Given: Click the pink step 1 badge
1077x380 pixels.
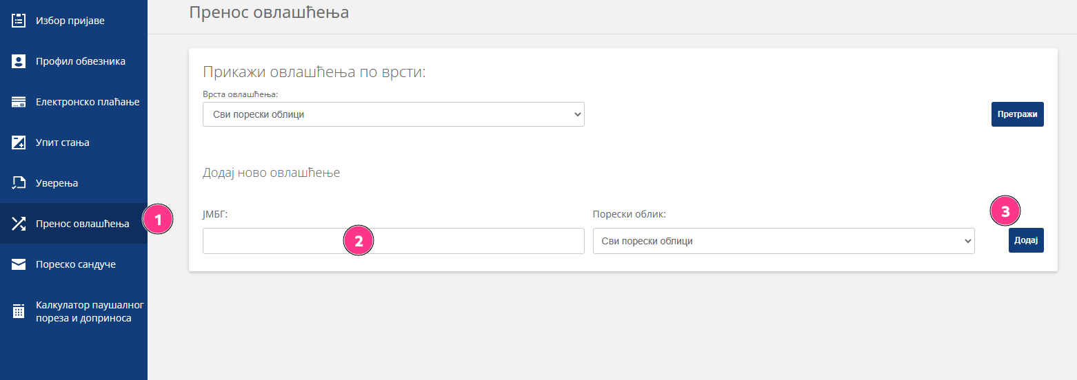Looking at the screenshot, I should tap(158, 220).
